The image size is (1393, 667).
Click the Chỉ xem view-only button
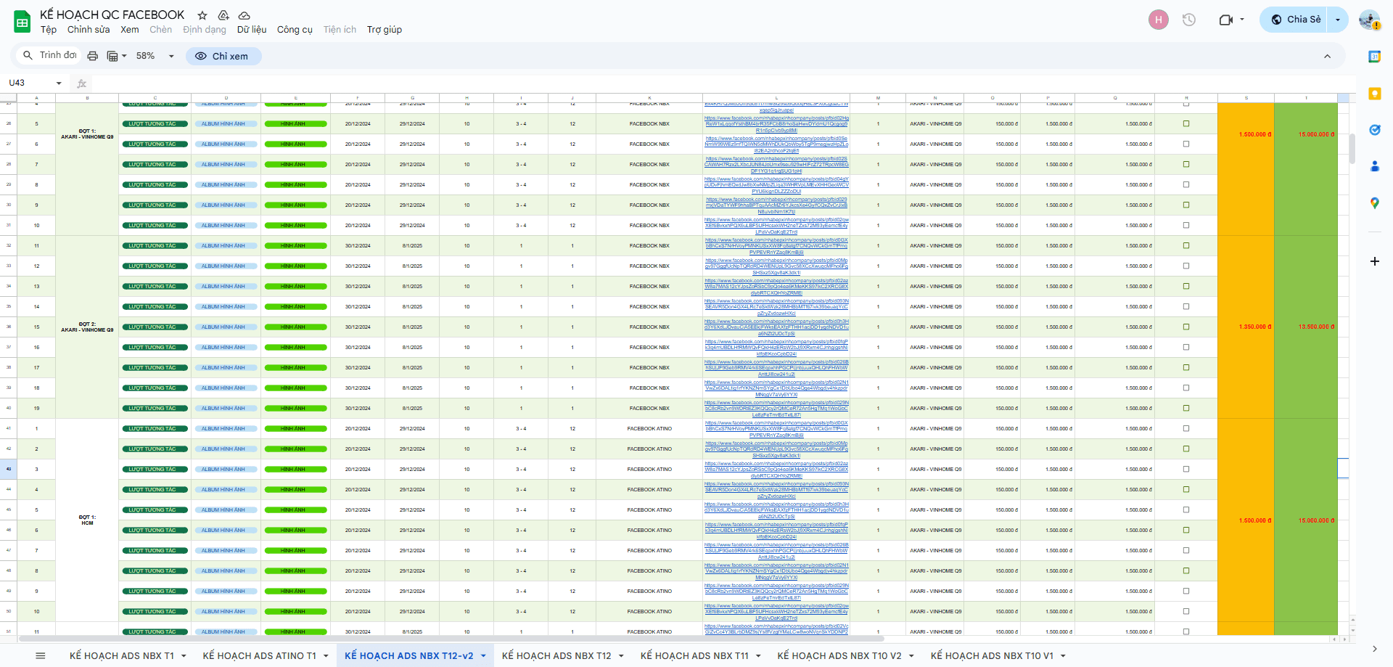223,56
